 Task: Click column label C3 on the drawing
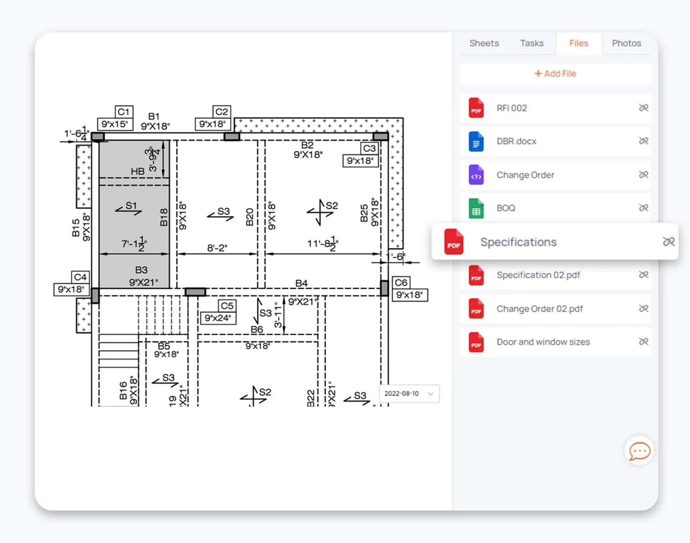[369, 148]
